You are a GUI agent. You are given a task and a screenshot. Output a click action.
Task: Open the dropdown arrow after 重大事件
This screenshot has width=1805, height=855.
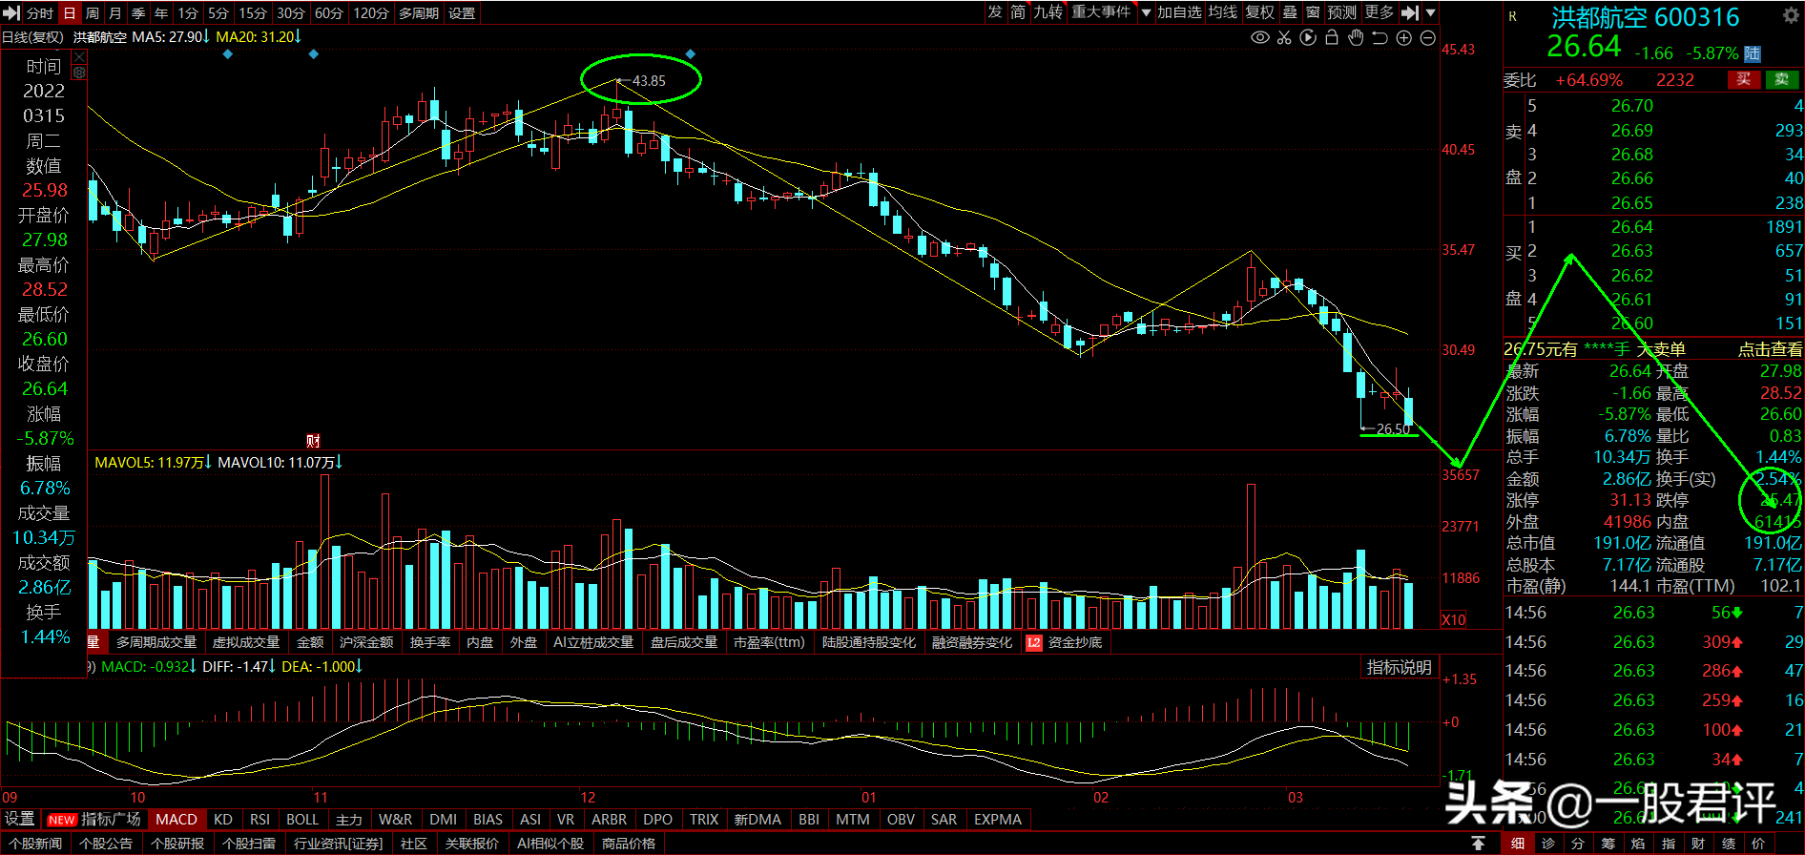(1146, 12)
